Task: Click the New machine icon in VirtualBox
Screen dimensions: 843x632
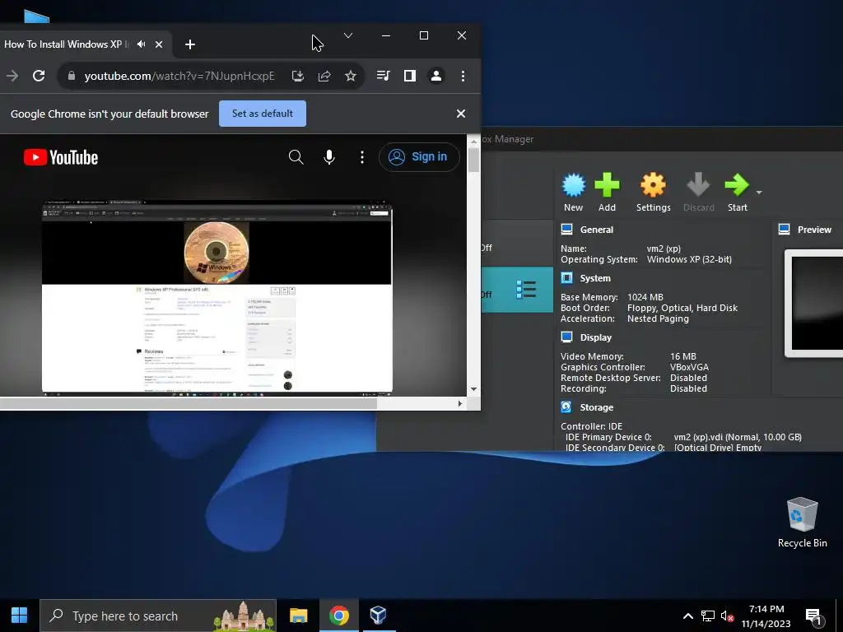Action: click(x=573, y=186)
